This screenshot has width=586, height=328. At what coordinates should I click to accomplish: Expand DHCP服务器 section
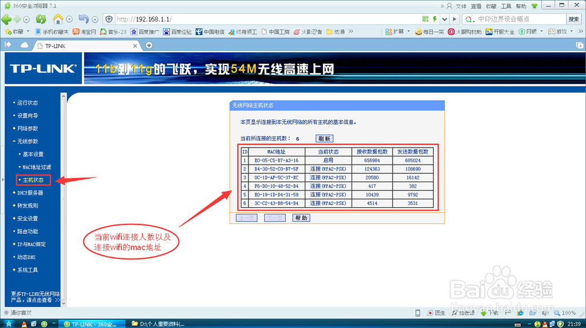tap(30, 193)
